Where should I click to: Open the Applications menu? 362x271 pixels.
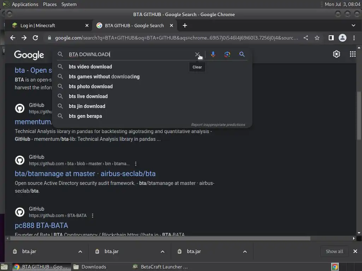25,4
